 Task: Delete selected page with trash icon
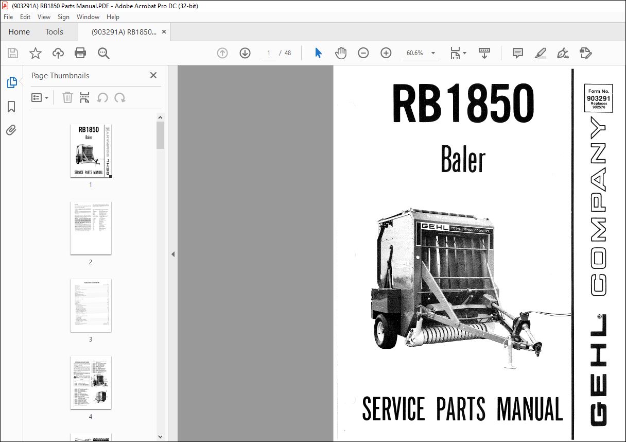[67, 98]
